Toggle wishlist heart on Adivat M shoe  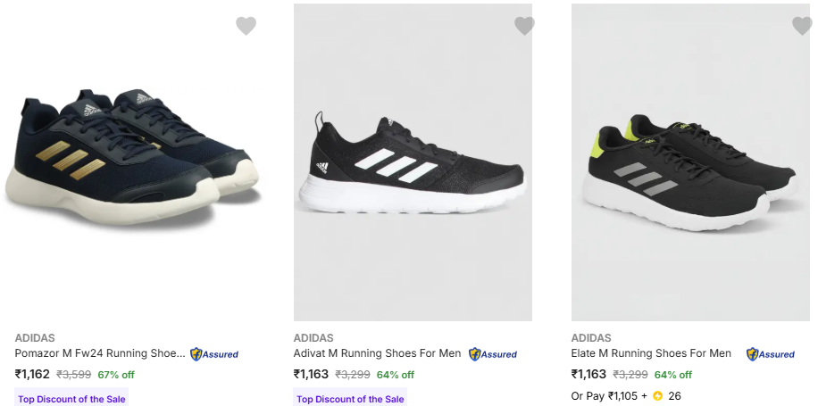click(524, 26)
